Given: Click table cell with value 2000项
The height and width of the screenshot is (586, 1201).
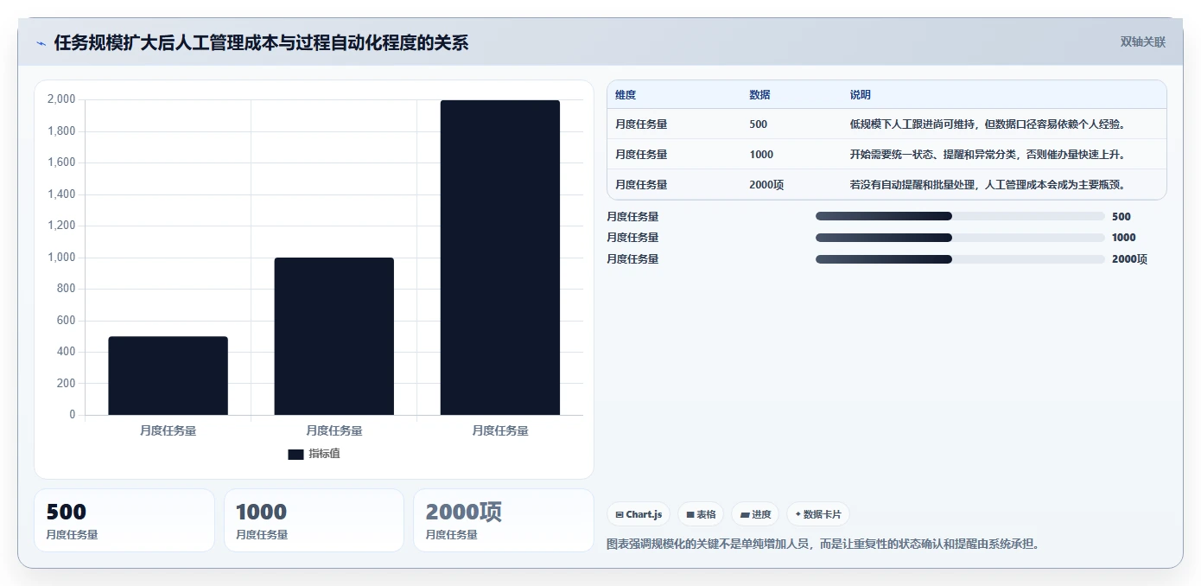Looking at the screenshot, I should pos(766,185).
